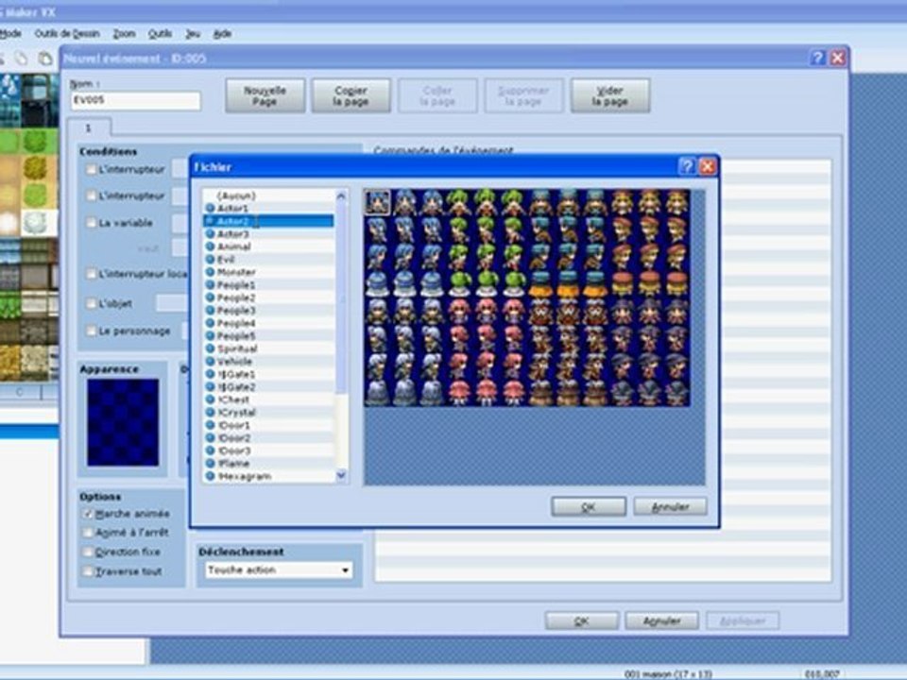Open help in the Fichier dialog
Image resolution: width=907 pixels, height=680 pixels.
pos(687,166)
